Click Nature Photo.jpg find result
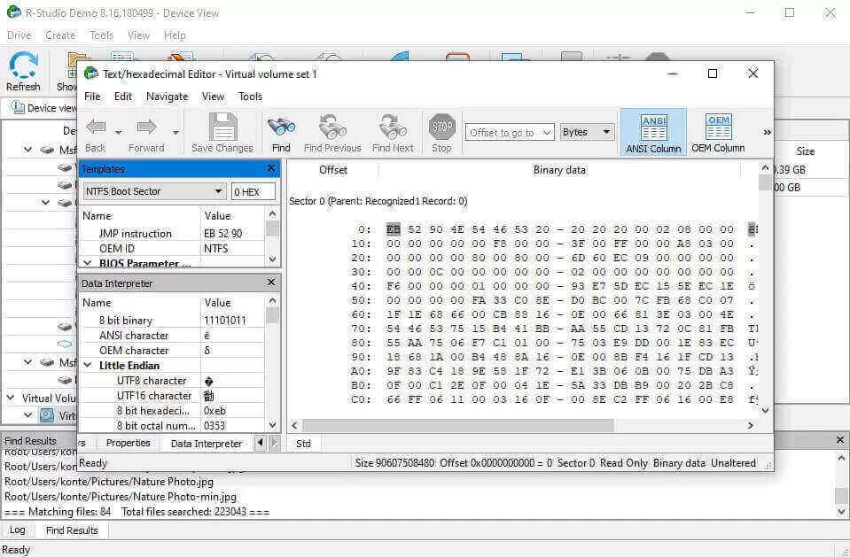The width and height of the screenshot is (850, 557). click(109, 481)
